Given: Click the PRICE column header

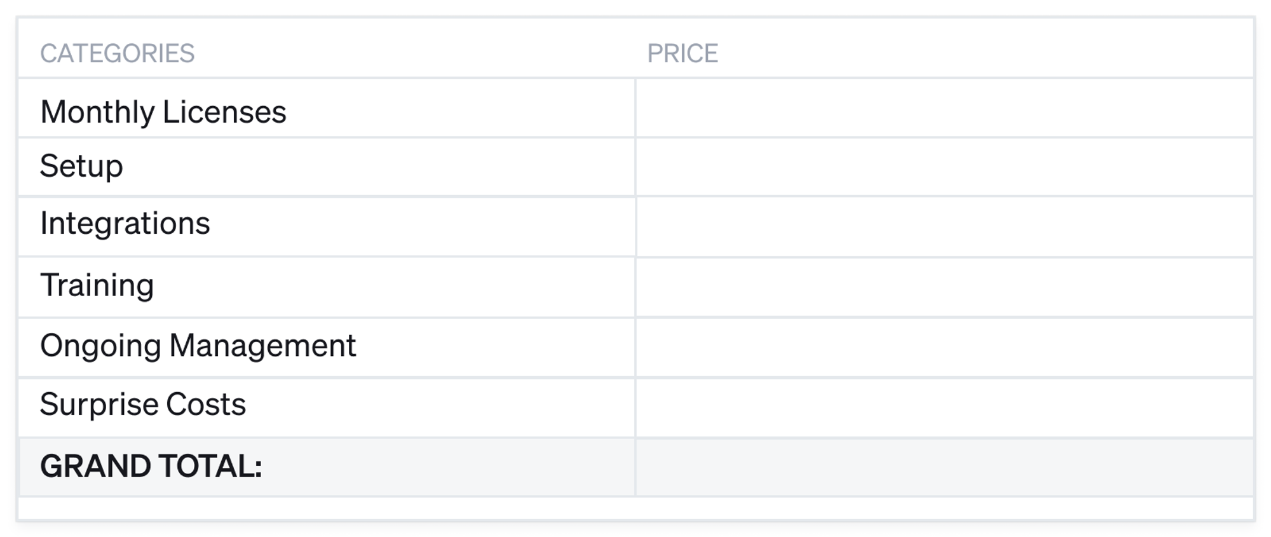Looking at the screenshot, I should [x=683, y=53].
